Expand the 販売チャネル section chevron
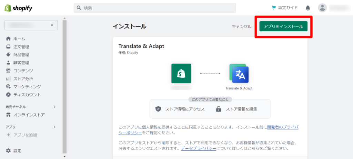Viewport: 353px width, 159px height. pyautogui.click(x=54, y=107)
